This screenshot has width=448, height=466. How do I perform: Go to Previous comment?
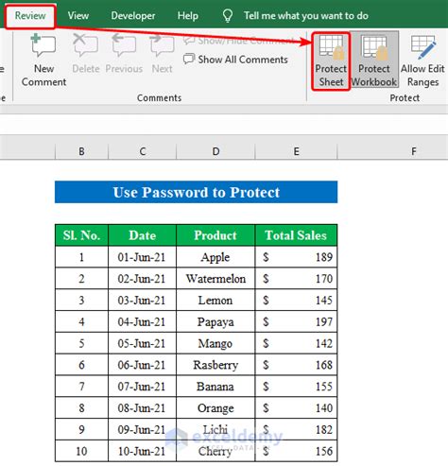tap(124, 54)
